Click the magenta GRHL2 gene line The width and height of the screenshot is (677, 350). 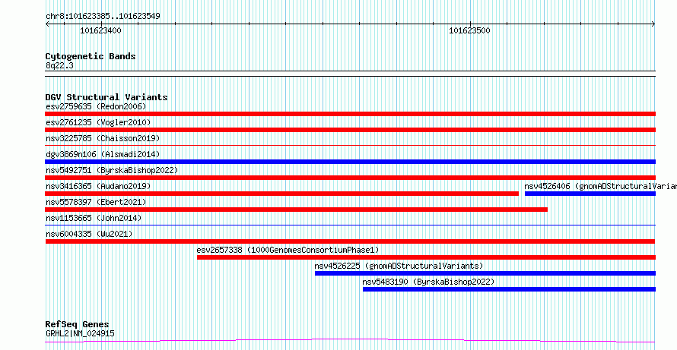click(x=350, y=341)
